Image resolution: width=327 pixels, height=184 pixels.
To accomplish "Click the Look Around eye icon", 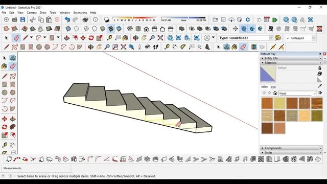I will point(148,47).
